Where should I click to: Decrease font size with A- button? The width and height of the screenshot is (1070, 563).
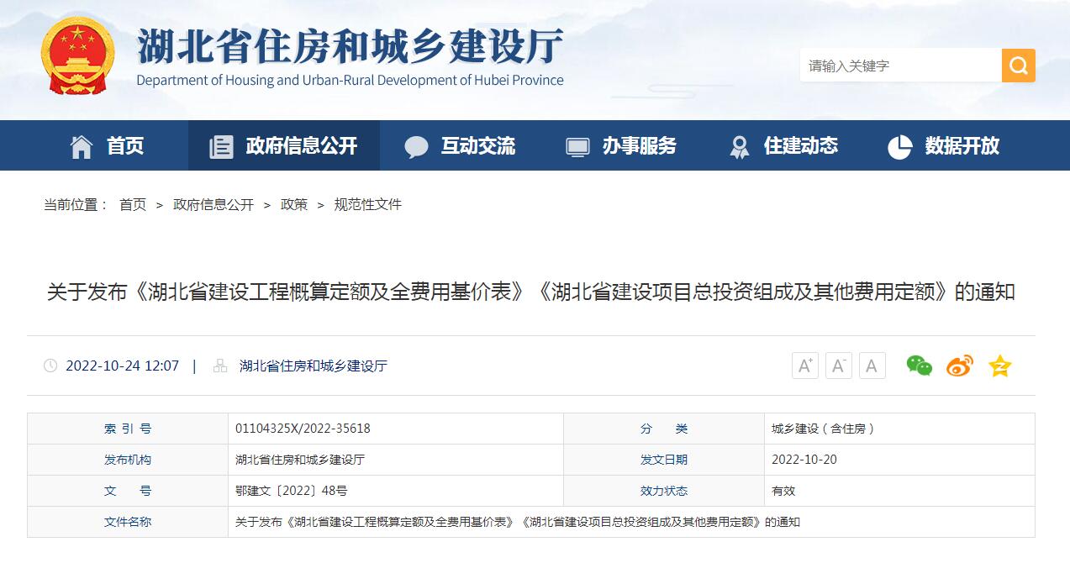click(838, 366)
